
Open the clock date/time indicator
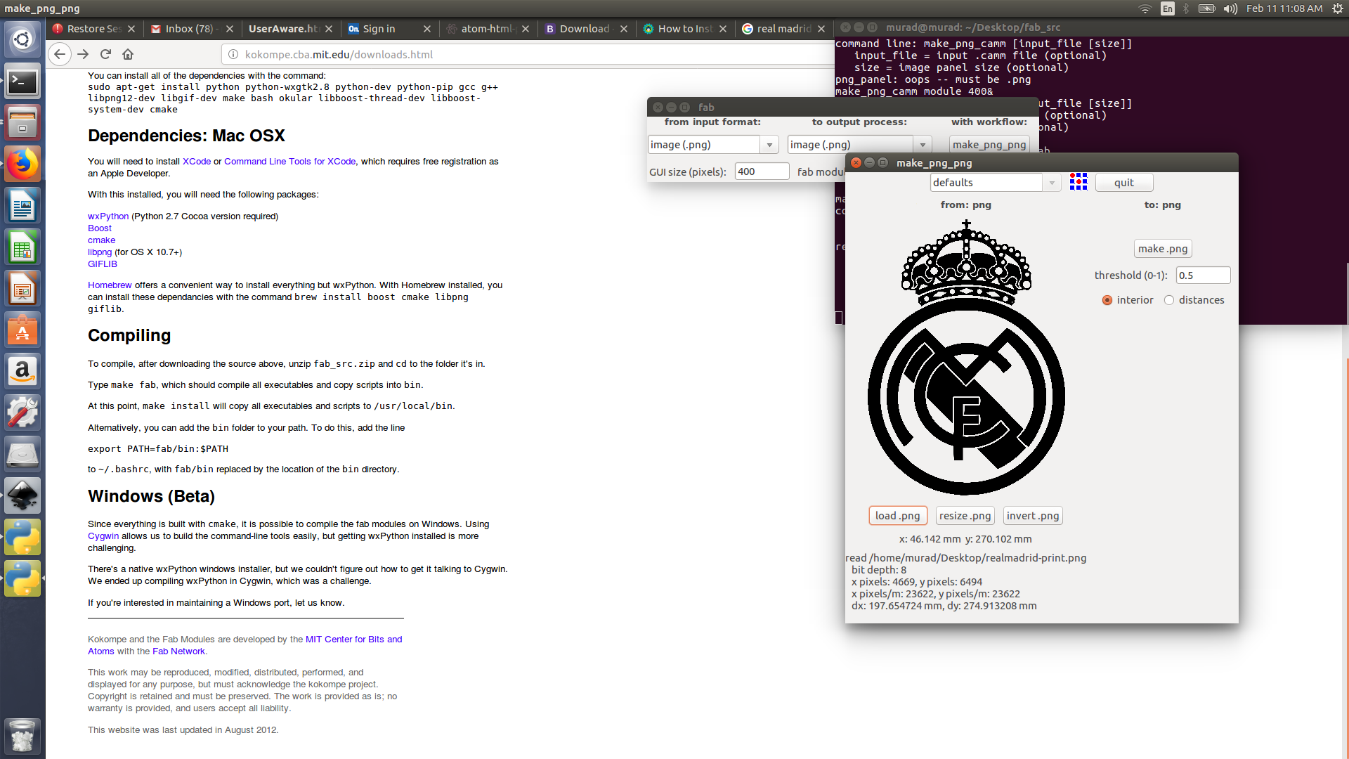point(1284,8)
